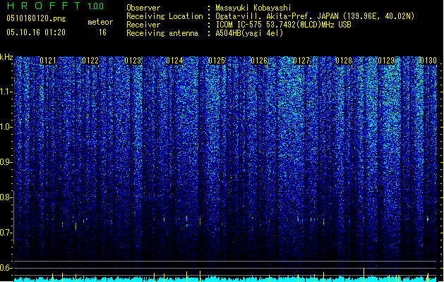Click the 0.8 kHz axis label
This screenshot has height=282, width=444.
pyautogui.click(x=6, y=197)
